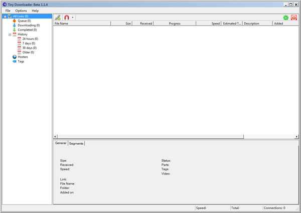The image size is (301, 213).
Task: Click the red power shutdown icon
Action: click(x=294, y=18)
